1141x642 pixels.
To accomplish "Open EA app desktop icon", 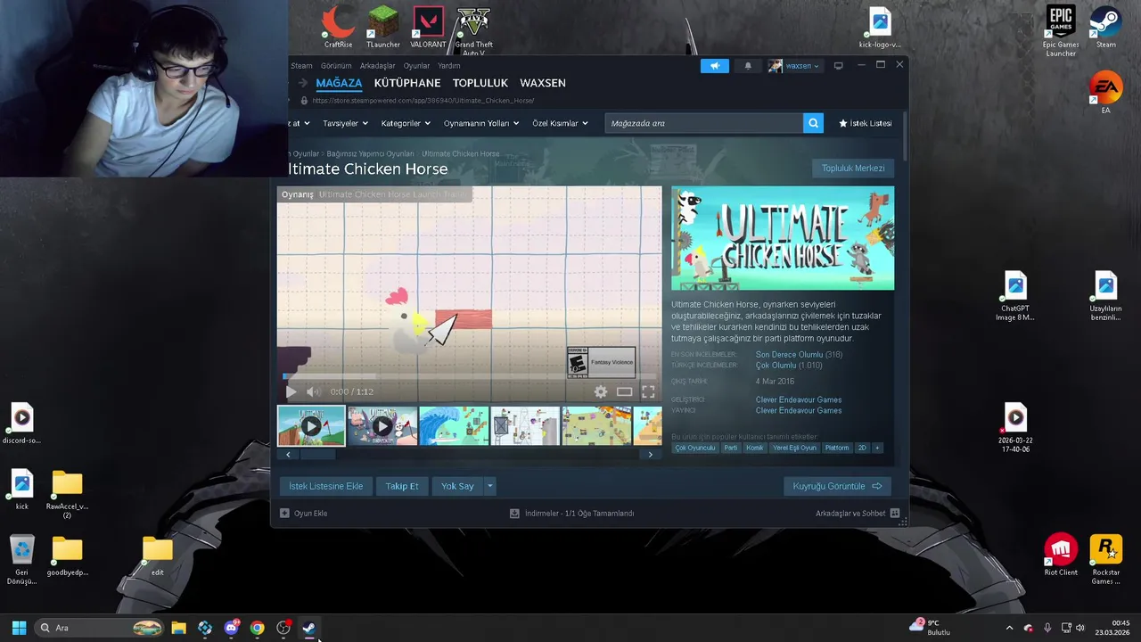I will tap(1105, 93).
